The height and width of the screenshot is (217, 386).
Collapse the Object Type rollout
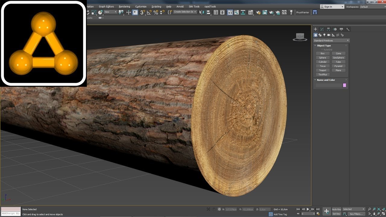coord(324,46)
